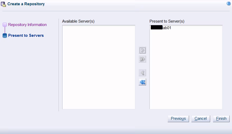Click the redacted part of the server name

tap(156, 28)
